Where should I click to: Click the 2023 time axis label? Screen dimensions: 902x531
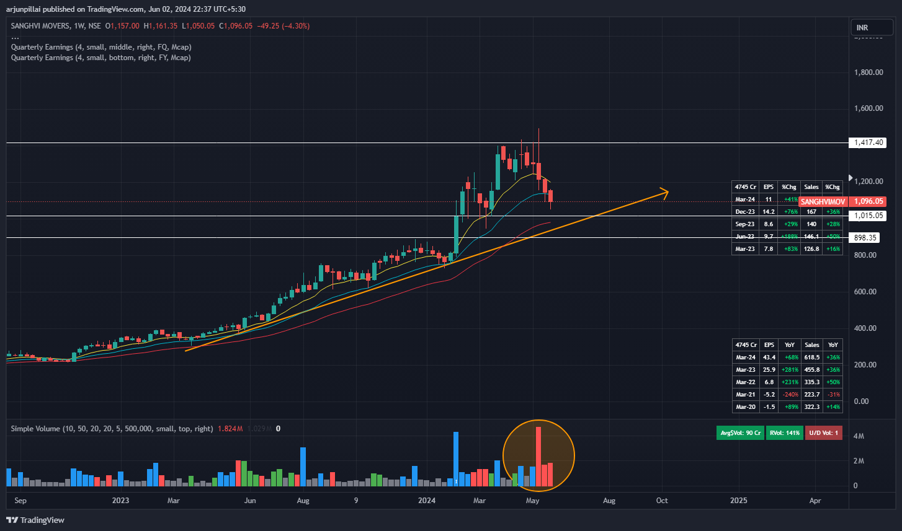pos(120,501)
